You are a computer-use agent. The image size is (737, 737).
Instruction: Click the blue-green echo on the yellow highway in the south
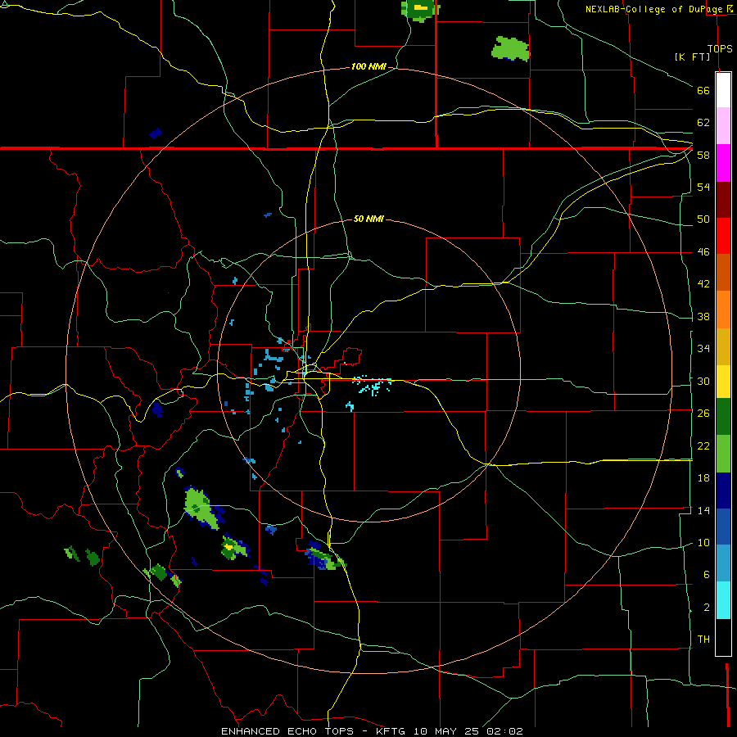pyautogui.click(x=325, y=557)
